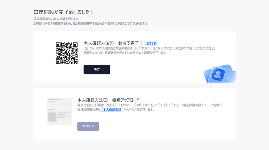This screenshot has width=269, height=150.
Task: Click the text 口座開設者のご本人確認を行います。
Action: 57,19
